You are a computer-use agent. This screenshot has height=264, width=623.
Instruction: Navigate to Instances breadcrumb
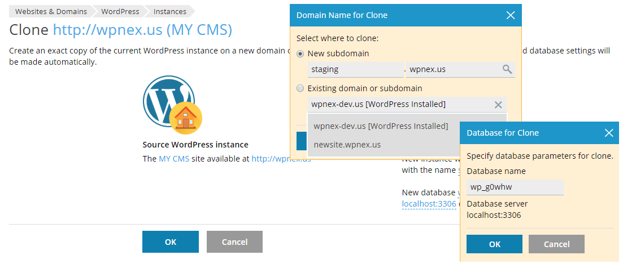click(169, 11)
